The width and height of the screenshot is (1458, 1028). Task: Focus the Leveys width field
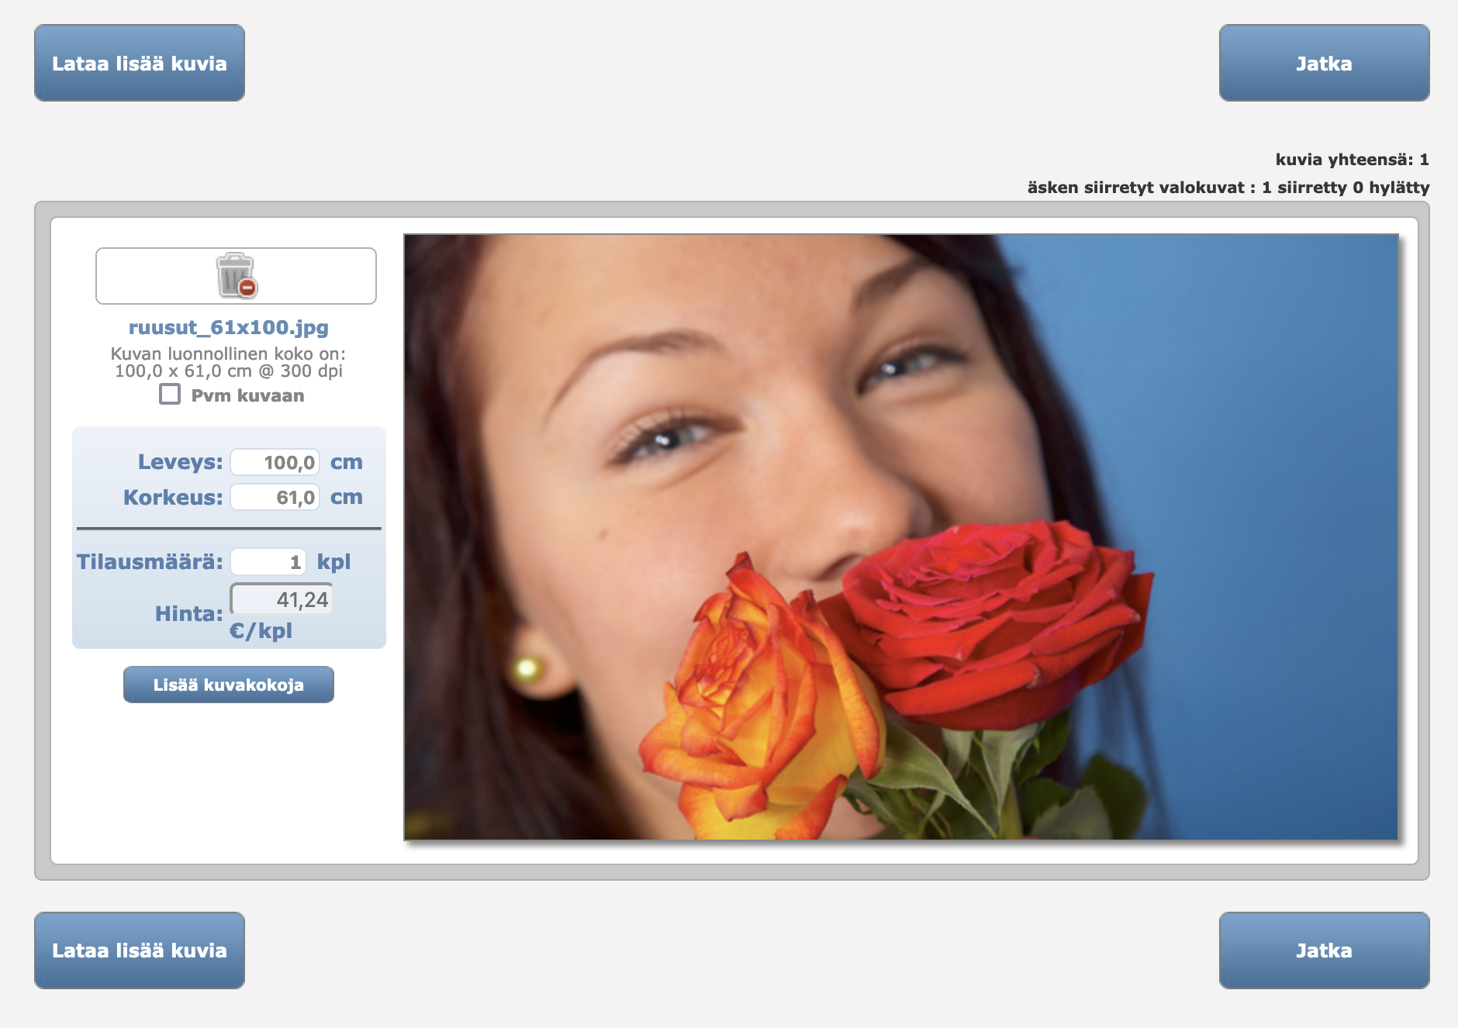tap(275, 462)
